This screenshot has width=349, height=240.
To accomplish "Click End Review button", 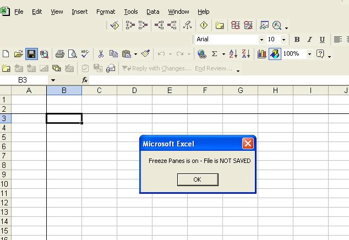I will (x=213, y=68).
